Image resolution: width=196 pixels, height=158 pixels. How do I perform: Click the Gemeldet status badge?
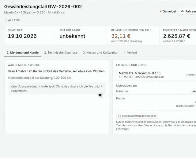tap(168, 11)
